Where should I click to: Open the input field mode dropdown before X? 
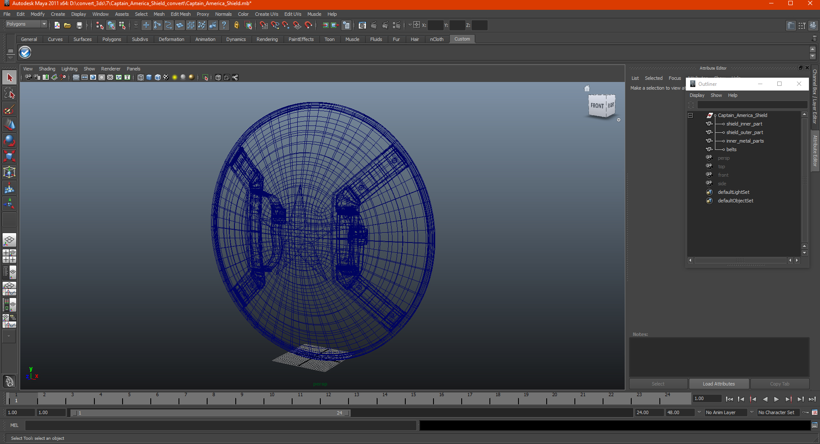click(410, 25)
